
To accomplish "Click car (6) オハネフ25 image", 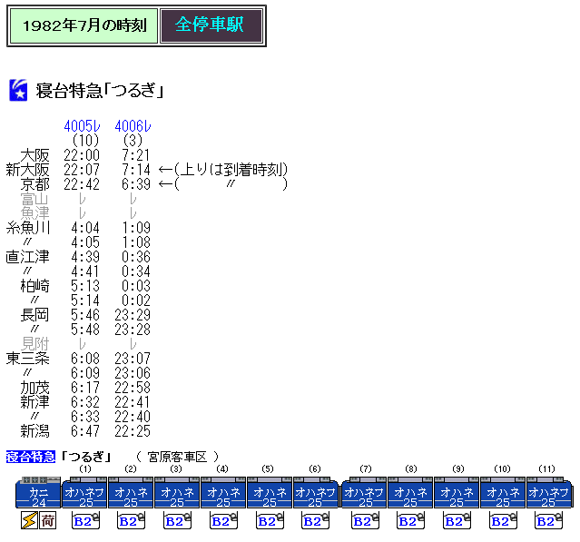I will pyautogui.click(x=316, y=492).
